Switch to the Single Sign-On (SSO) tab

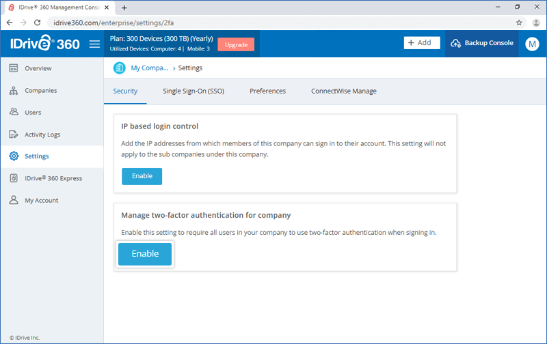(194, 91)
